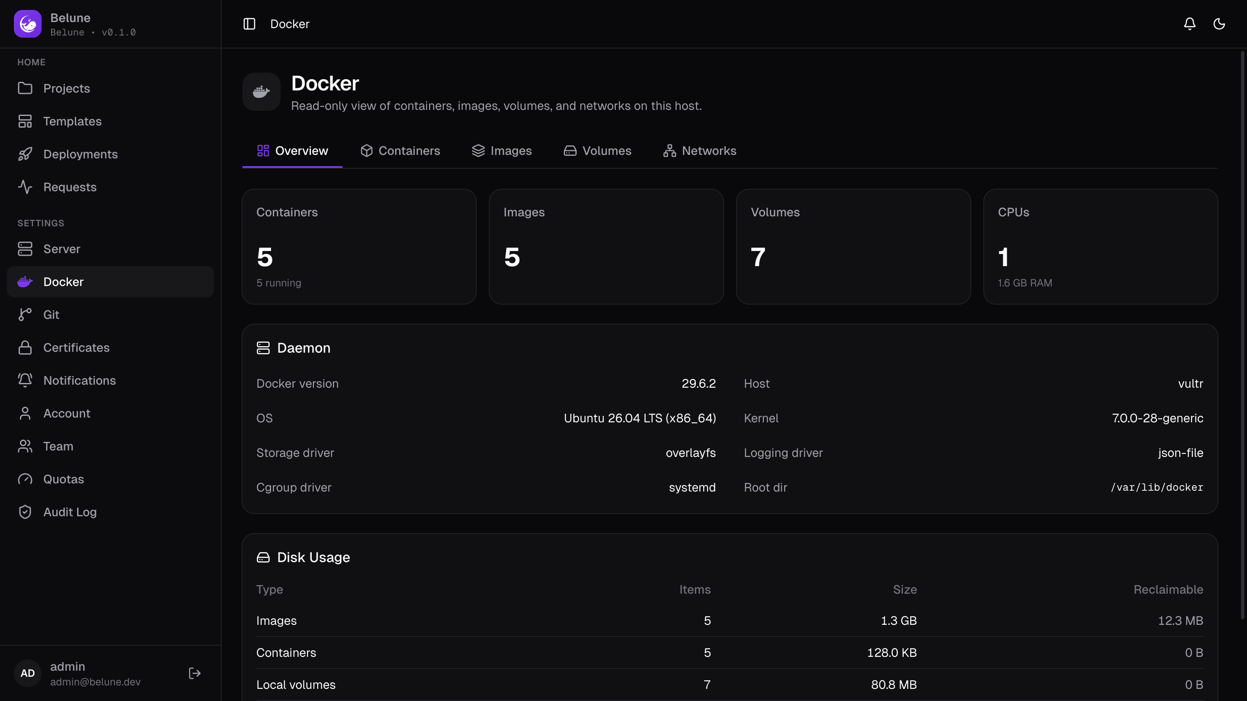The image size is (1247, 701).
Task: Click the Account person icon
Action: [25, 413]
